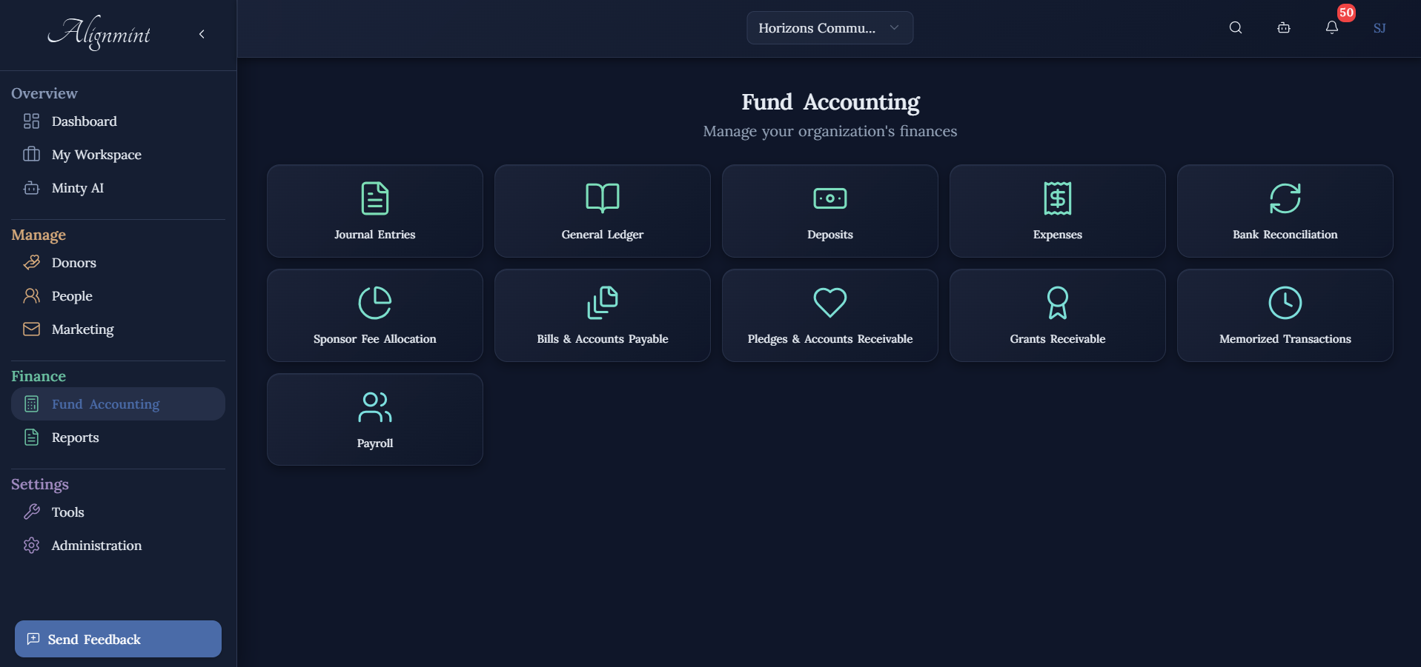Select the Deposits tile
Viewport: 1421px width, 667px height.
(829, 211)
